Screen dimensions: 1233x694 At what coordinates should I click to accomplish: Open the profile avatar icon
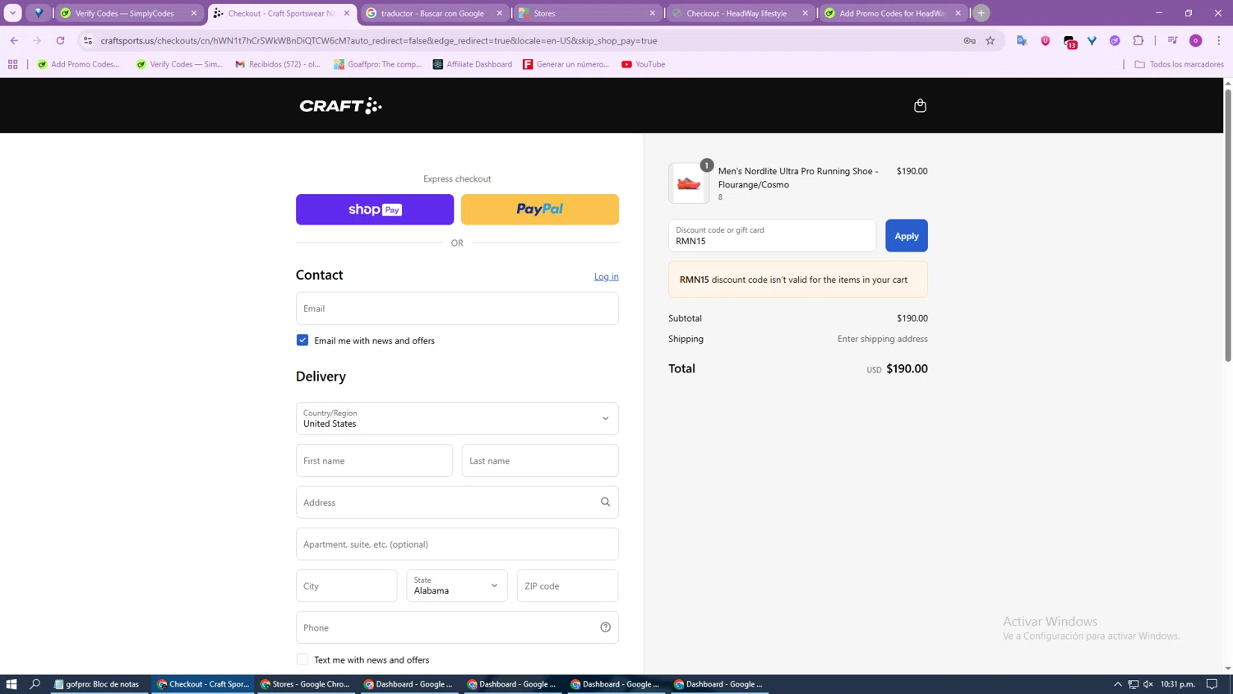1196,40
